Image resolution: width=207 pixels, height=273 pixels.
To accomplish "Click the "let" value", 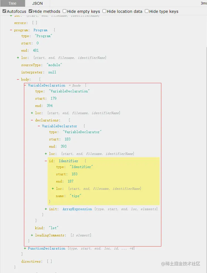I will pos(53,228).
